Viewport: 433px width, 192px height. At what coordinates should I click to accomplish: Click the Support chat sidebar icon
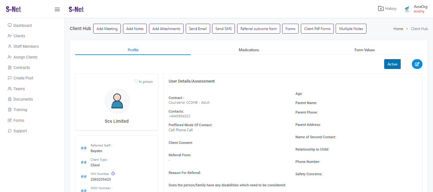click(10, 131)
